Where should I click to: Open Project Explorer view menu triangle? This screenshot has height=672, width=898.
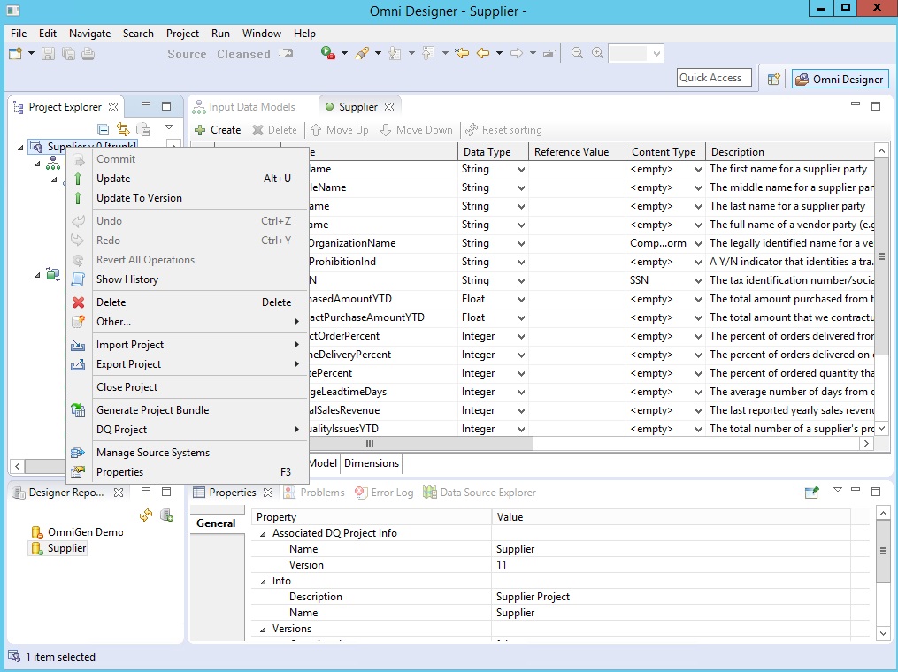point(169,127)
